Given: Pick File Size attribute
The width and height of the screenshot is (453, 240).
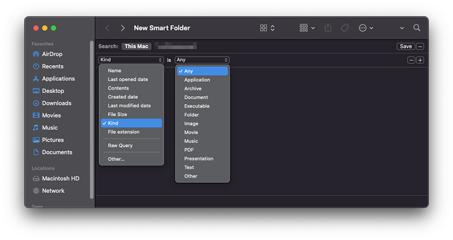Looking at the screenshot, I should [x=131, y=115].
